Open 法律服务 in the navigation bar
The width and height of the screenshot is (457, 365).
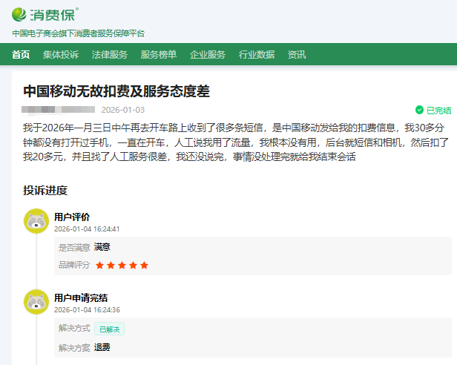point(109,54)
